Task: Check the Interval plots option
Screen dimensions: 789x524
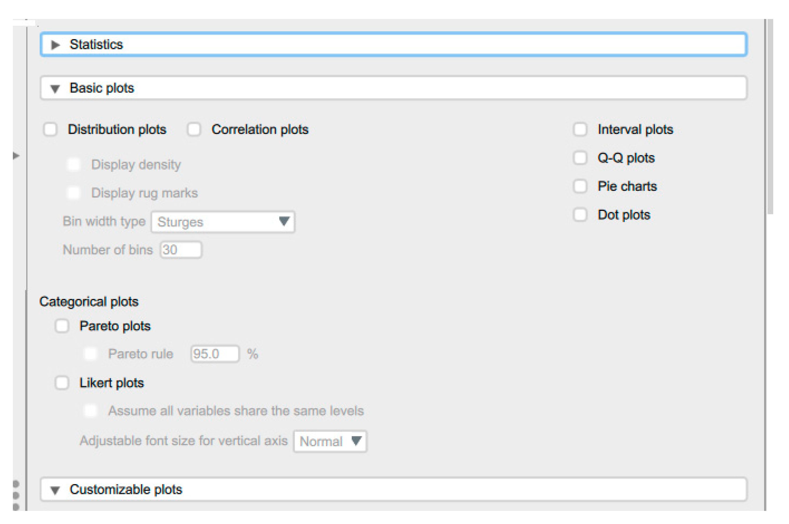Action: [x=580, y=129]
